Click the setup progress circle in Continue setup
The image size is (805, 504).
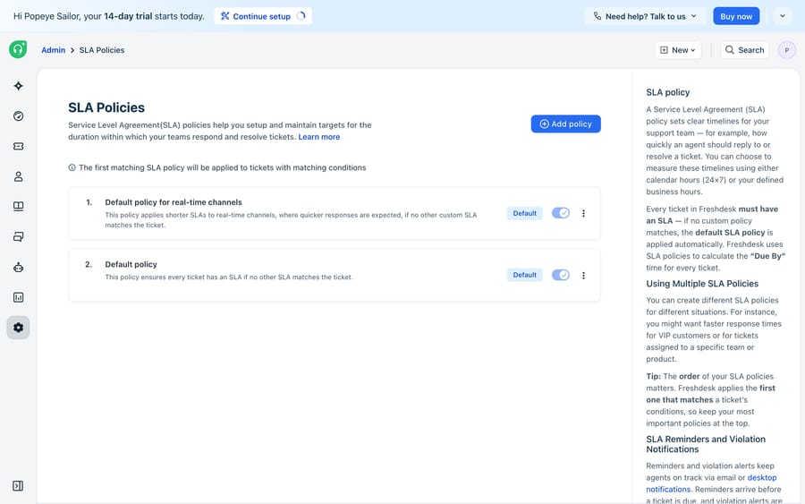301,16
